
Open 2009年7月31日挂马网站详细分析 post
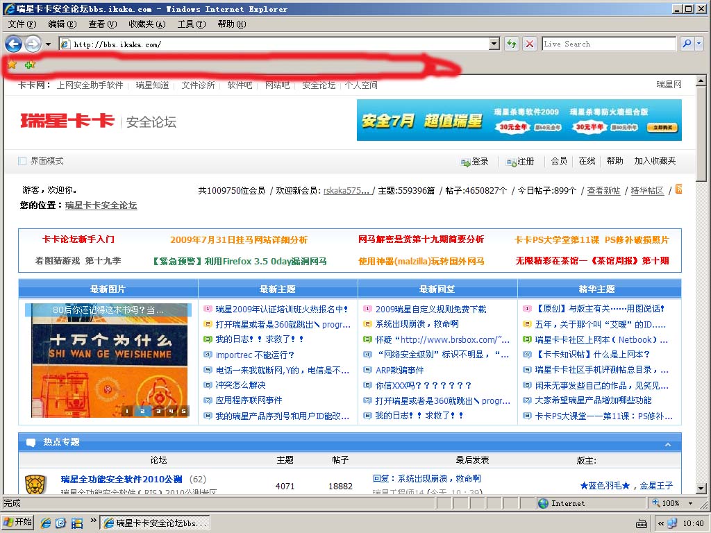tap(239, 239)
